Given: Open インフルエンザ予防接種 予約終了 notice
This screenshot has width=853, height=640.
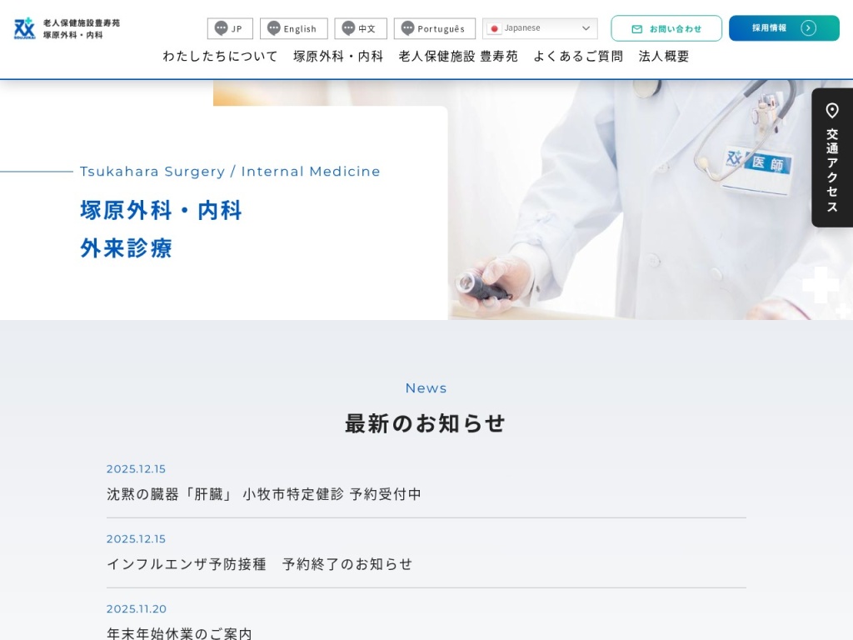Looking at the screenshot, I should click(260, 564).
